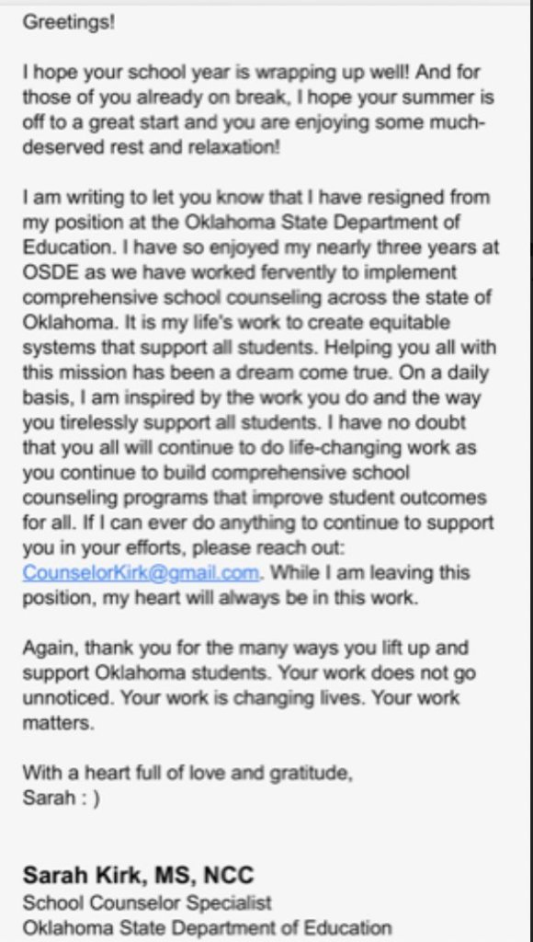Click "unnoticed. Your work is changing lives" line

pyautogui.click(x=240, y=698)
